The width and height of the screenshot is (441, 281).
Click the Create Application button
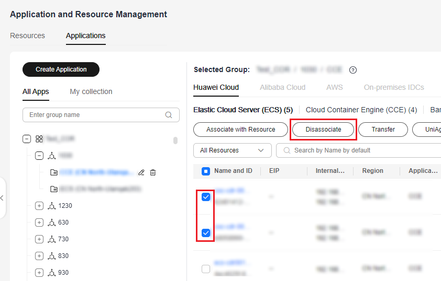(x=61, y=69)
